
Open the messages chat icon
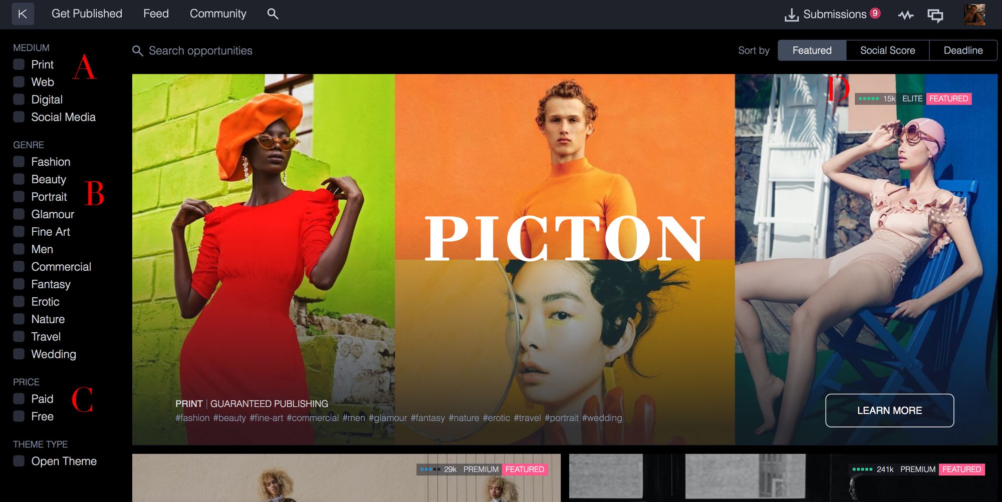(x=935, y=15)
